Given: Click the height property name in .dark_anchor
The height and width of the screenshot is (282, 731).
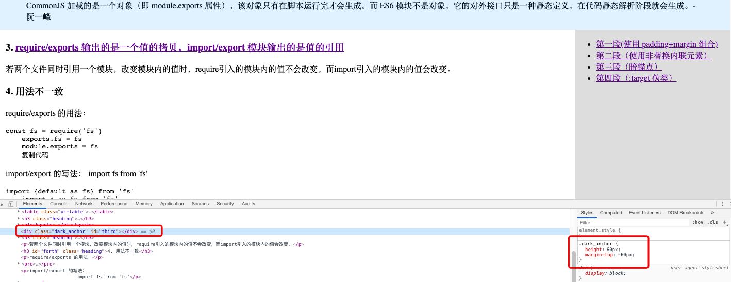Looking at the screenshot, I should point(594,249).
